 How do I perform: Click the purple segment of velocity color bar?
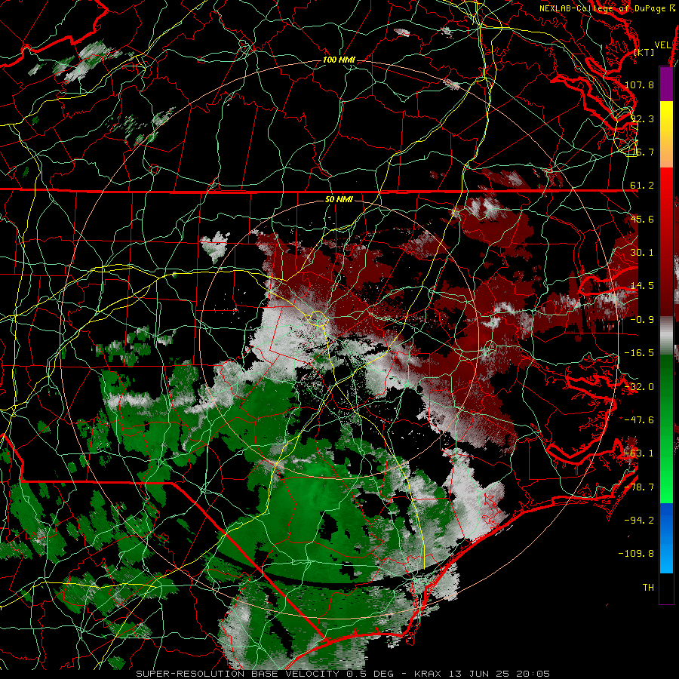[x=666, y=84]
